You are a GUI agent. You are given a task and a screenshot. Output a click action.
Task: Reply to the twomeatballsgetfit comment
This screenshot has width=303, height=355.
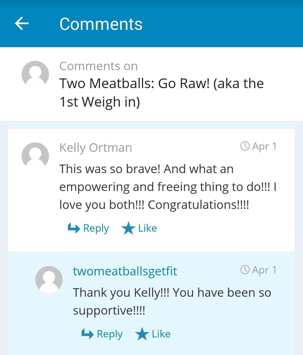[x=110, y=334]
